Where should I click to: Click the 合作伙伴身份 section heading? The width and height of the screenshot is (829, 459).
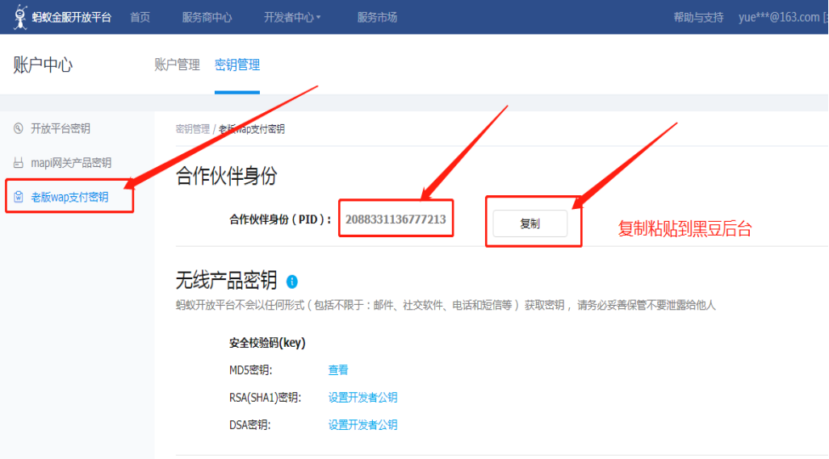pyautogui.click(x=226, y=176)
